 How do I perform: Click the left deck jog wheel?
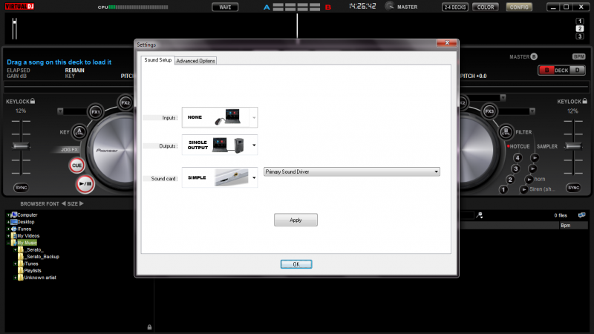(113, 151)
